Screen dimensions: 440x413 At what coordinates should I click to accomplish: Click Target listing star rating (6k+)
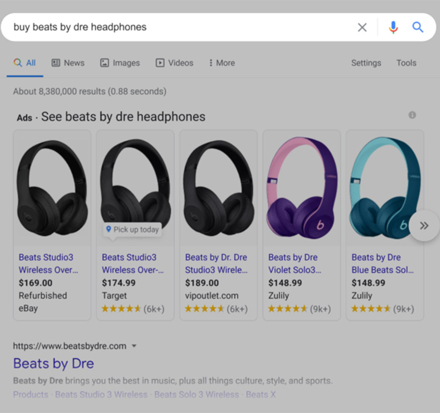pyautogui.click(x=132, y=309)
